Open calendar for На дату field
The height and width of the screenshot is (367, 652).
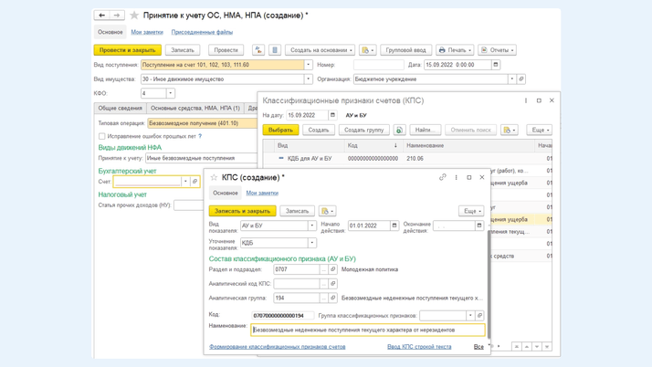[332, 116]
